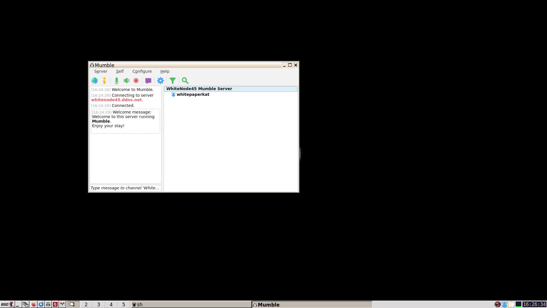The height and width of the screenshot is (308, 547).
Task: Open the purple comment bubble icon
Action: coord(148,81)
